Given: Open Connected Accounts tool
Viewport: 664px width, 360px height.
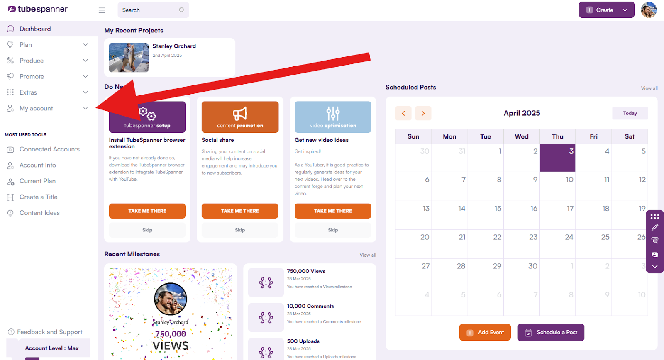Looking at the screenshot, I should pyautogui.click(x=49, y=149).
